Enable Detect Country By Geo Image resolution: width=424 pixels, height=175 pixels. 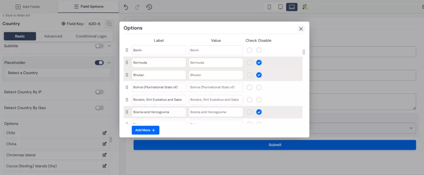99,108
